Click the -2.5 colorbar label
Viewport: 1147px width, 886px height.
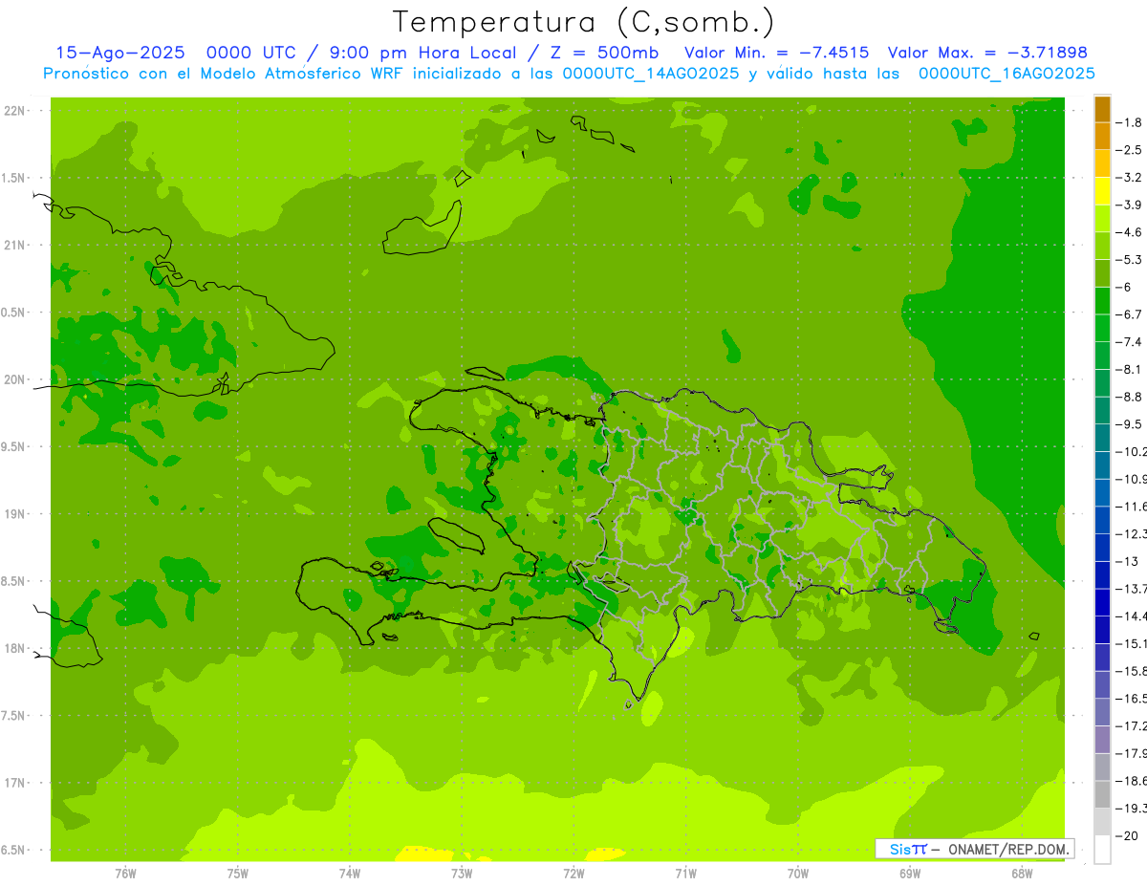pos(1128,150)
